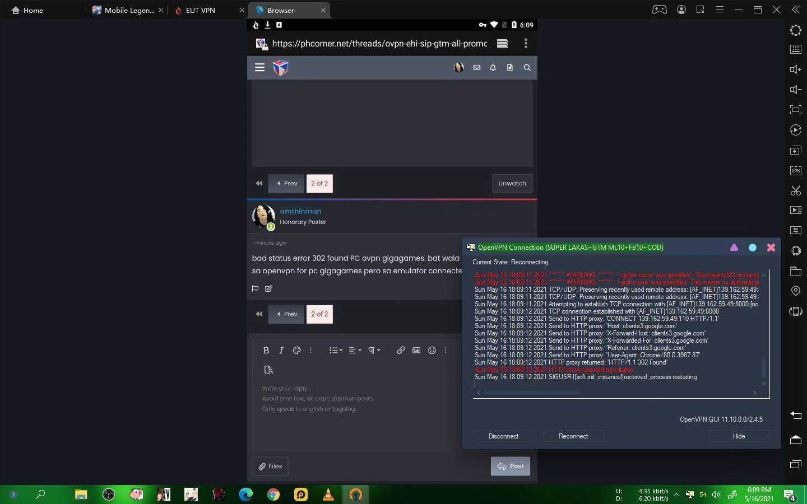
Task: Attach files with the Files button
Action: coord(270,466)
